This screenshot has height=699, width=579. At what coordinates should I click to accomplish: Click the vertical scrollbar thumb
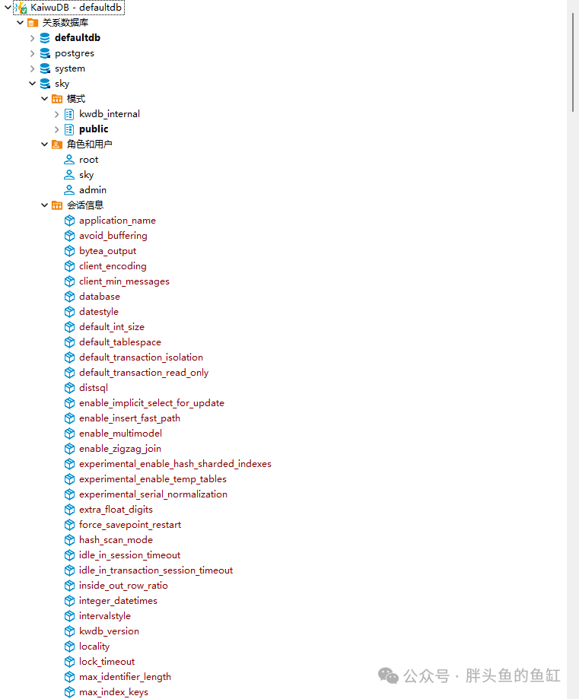click(573, 62)
